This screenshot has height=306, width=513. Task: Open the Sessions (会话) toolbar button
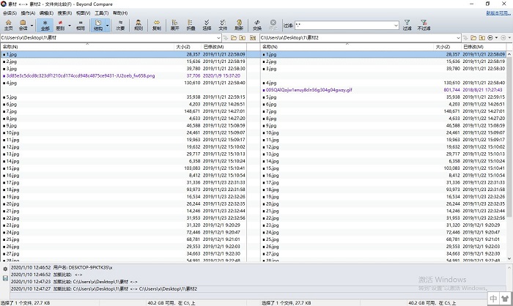coord(23,25)
